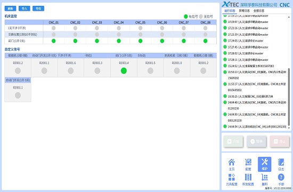The height and width of the screenshot is (192, 293).
Task: Click status icon of 15:24:52 log entry
Action: (x=225, y=66)
